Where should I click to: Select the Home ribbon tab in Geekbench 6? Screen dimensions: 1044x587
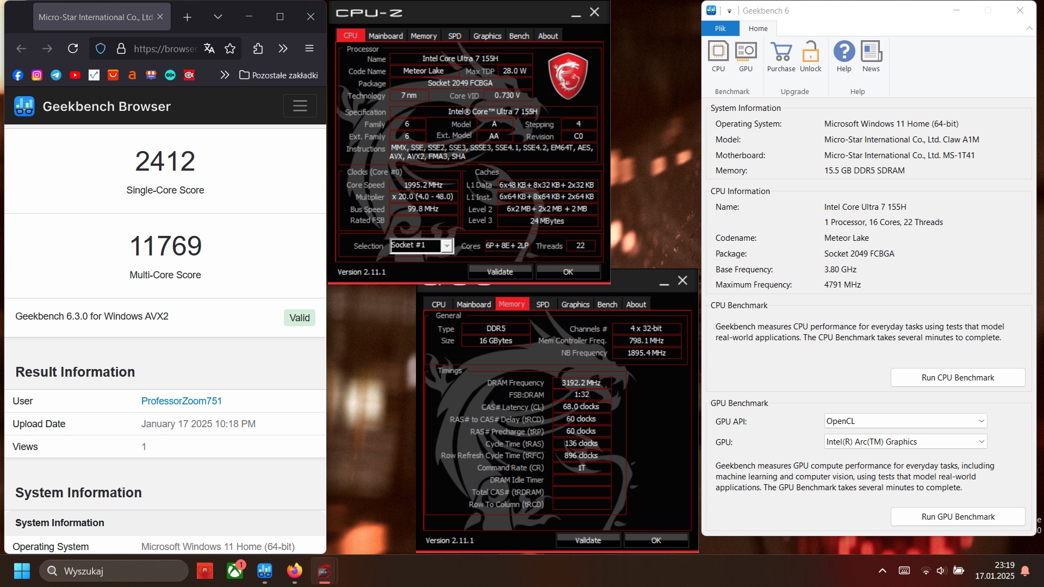click(x=758, y=28)
